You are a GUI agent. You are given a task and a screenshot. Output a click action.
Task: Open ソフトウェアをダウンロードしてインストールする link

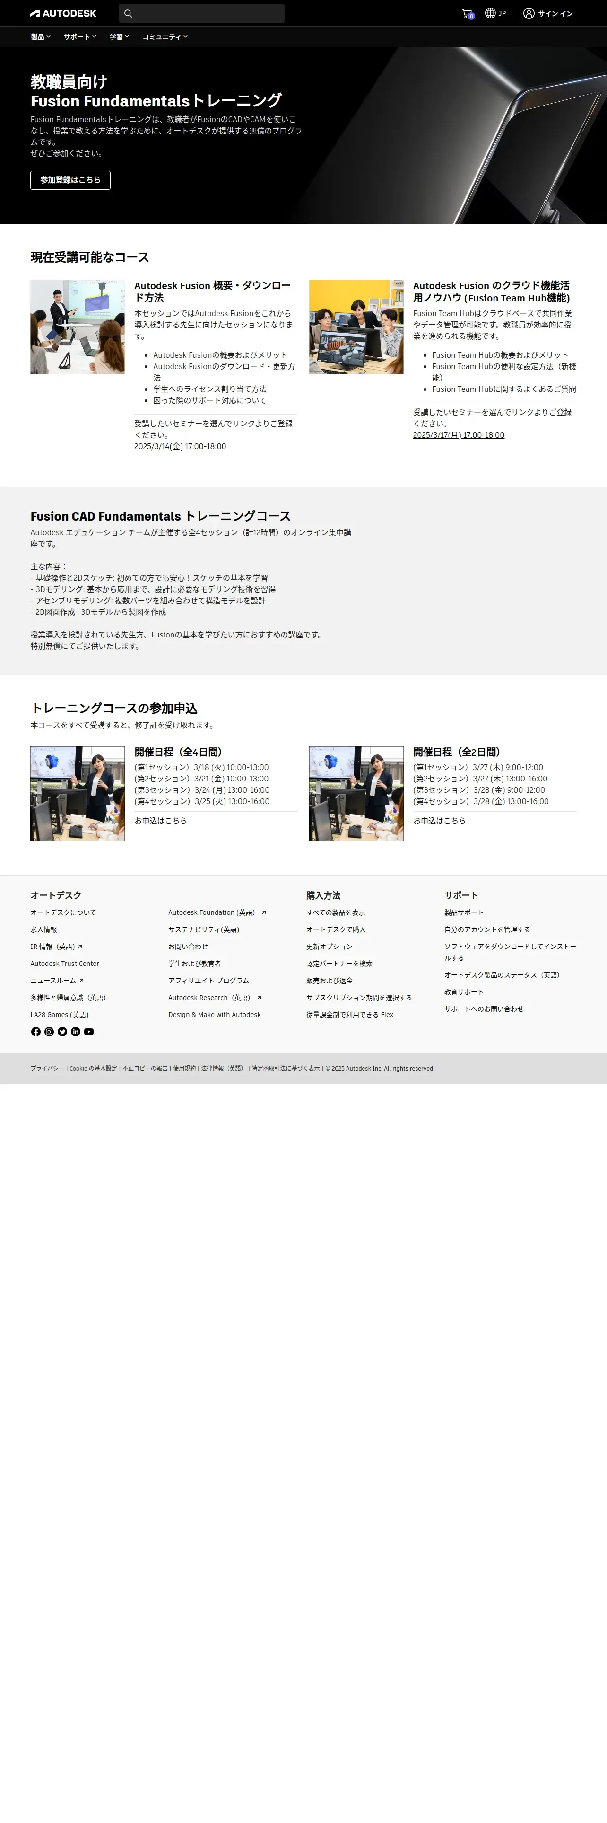pyautogui.click(x=510, y=953)
